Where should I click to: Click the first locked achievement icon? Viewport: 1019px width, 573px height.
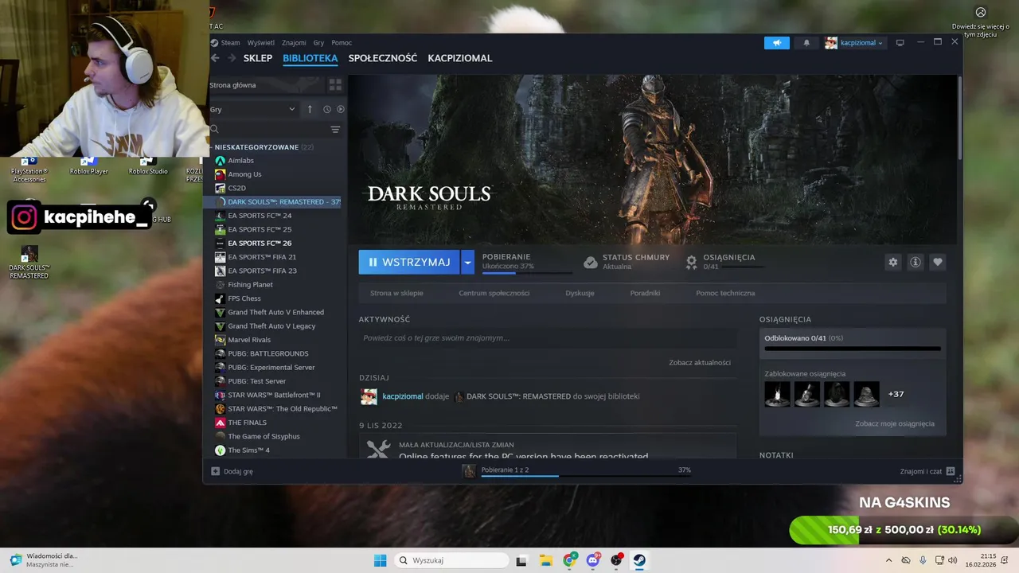coord(778,394)
